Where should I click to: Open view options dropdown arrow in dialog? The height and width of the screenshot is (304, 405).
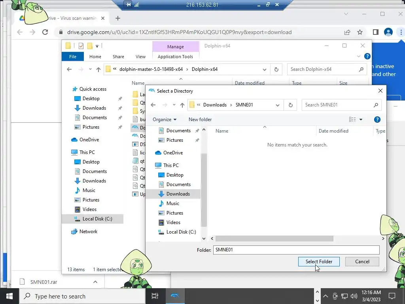[361, 120]
